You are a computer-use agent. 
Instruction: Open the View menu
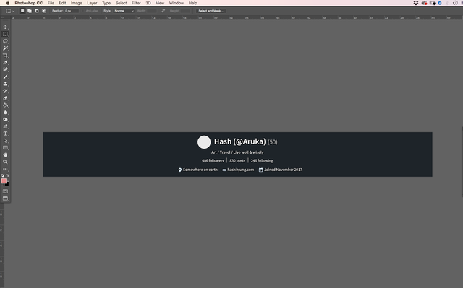pyautogui.click(x=160, y=3)
